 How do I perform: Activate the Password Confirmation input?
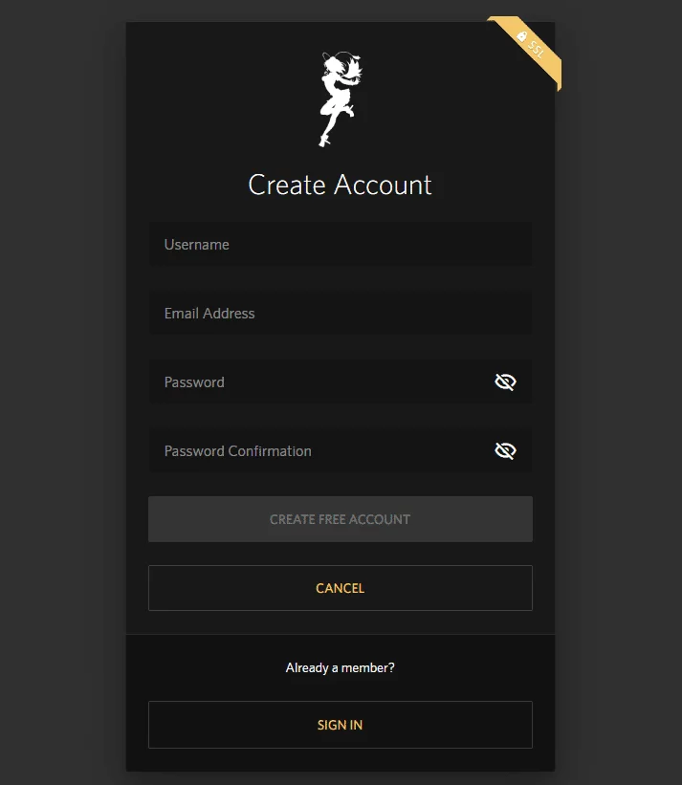320,451
